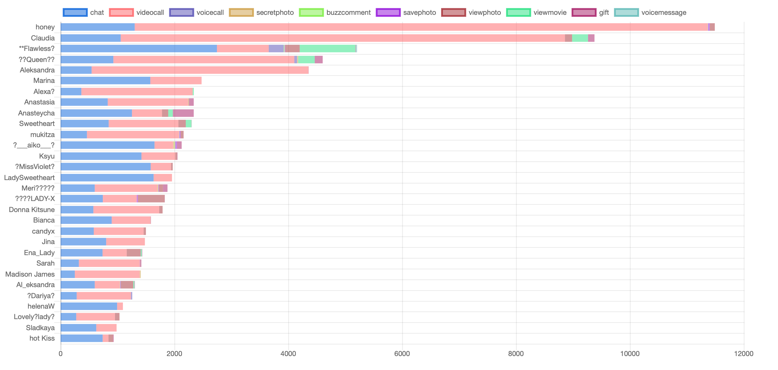Click the 'Claudia' axis label

click(x=43, y=38)
